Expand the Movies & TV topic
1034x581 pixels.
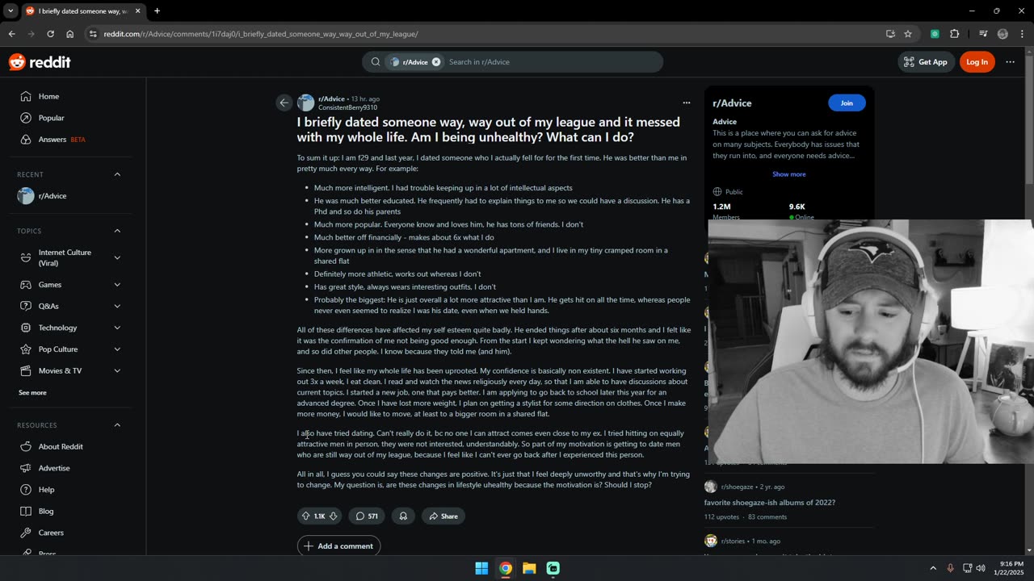click(117, 370)
